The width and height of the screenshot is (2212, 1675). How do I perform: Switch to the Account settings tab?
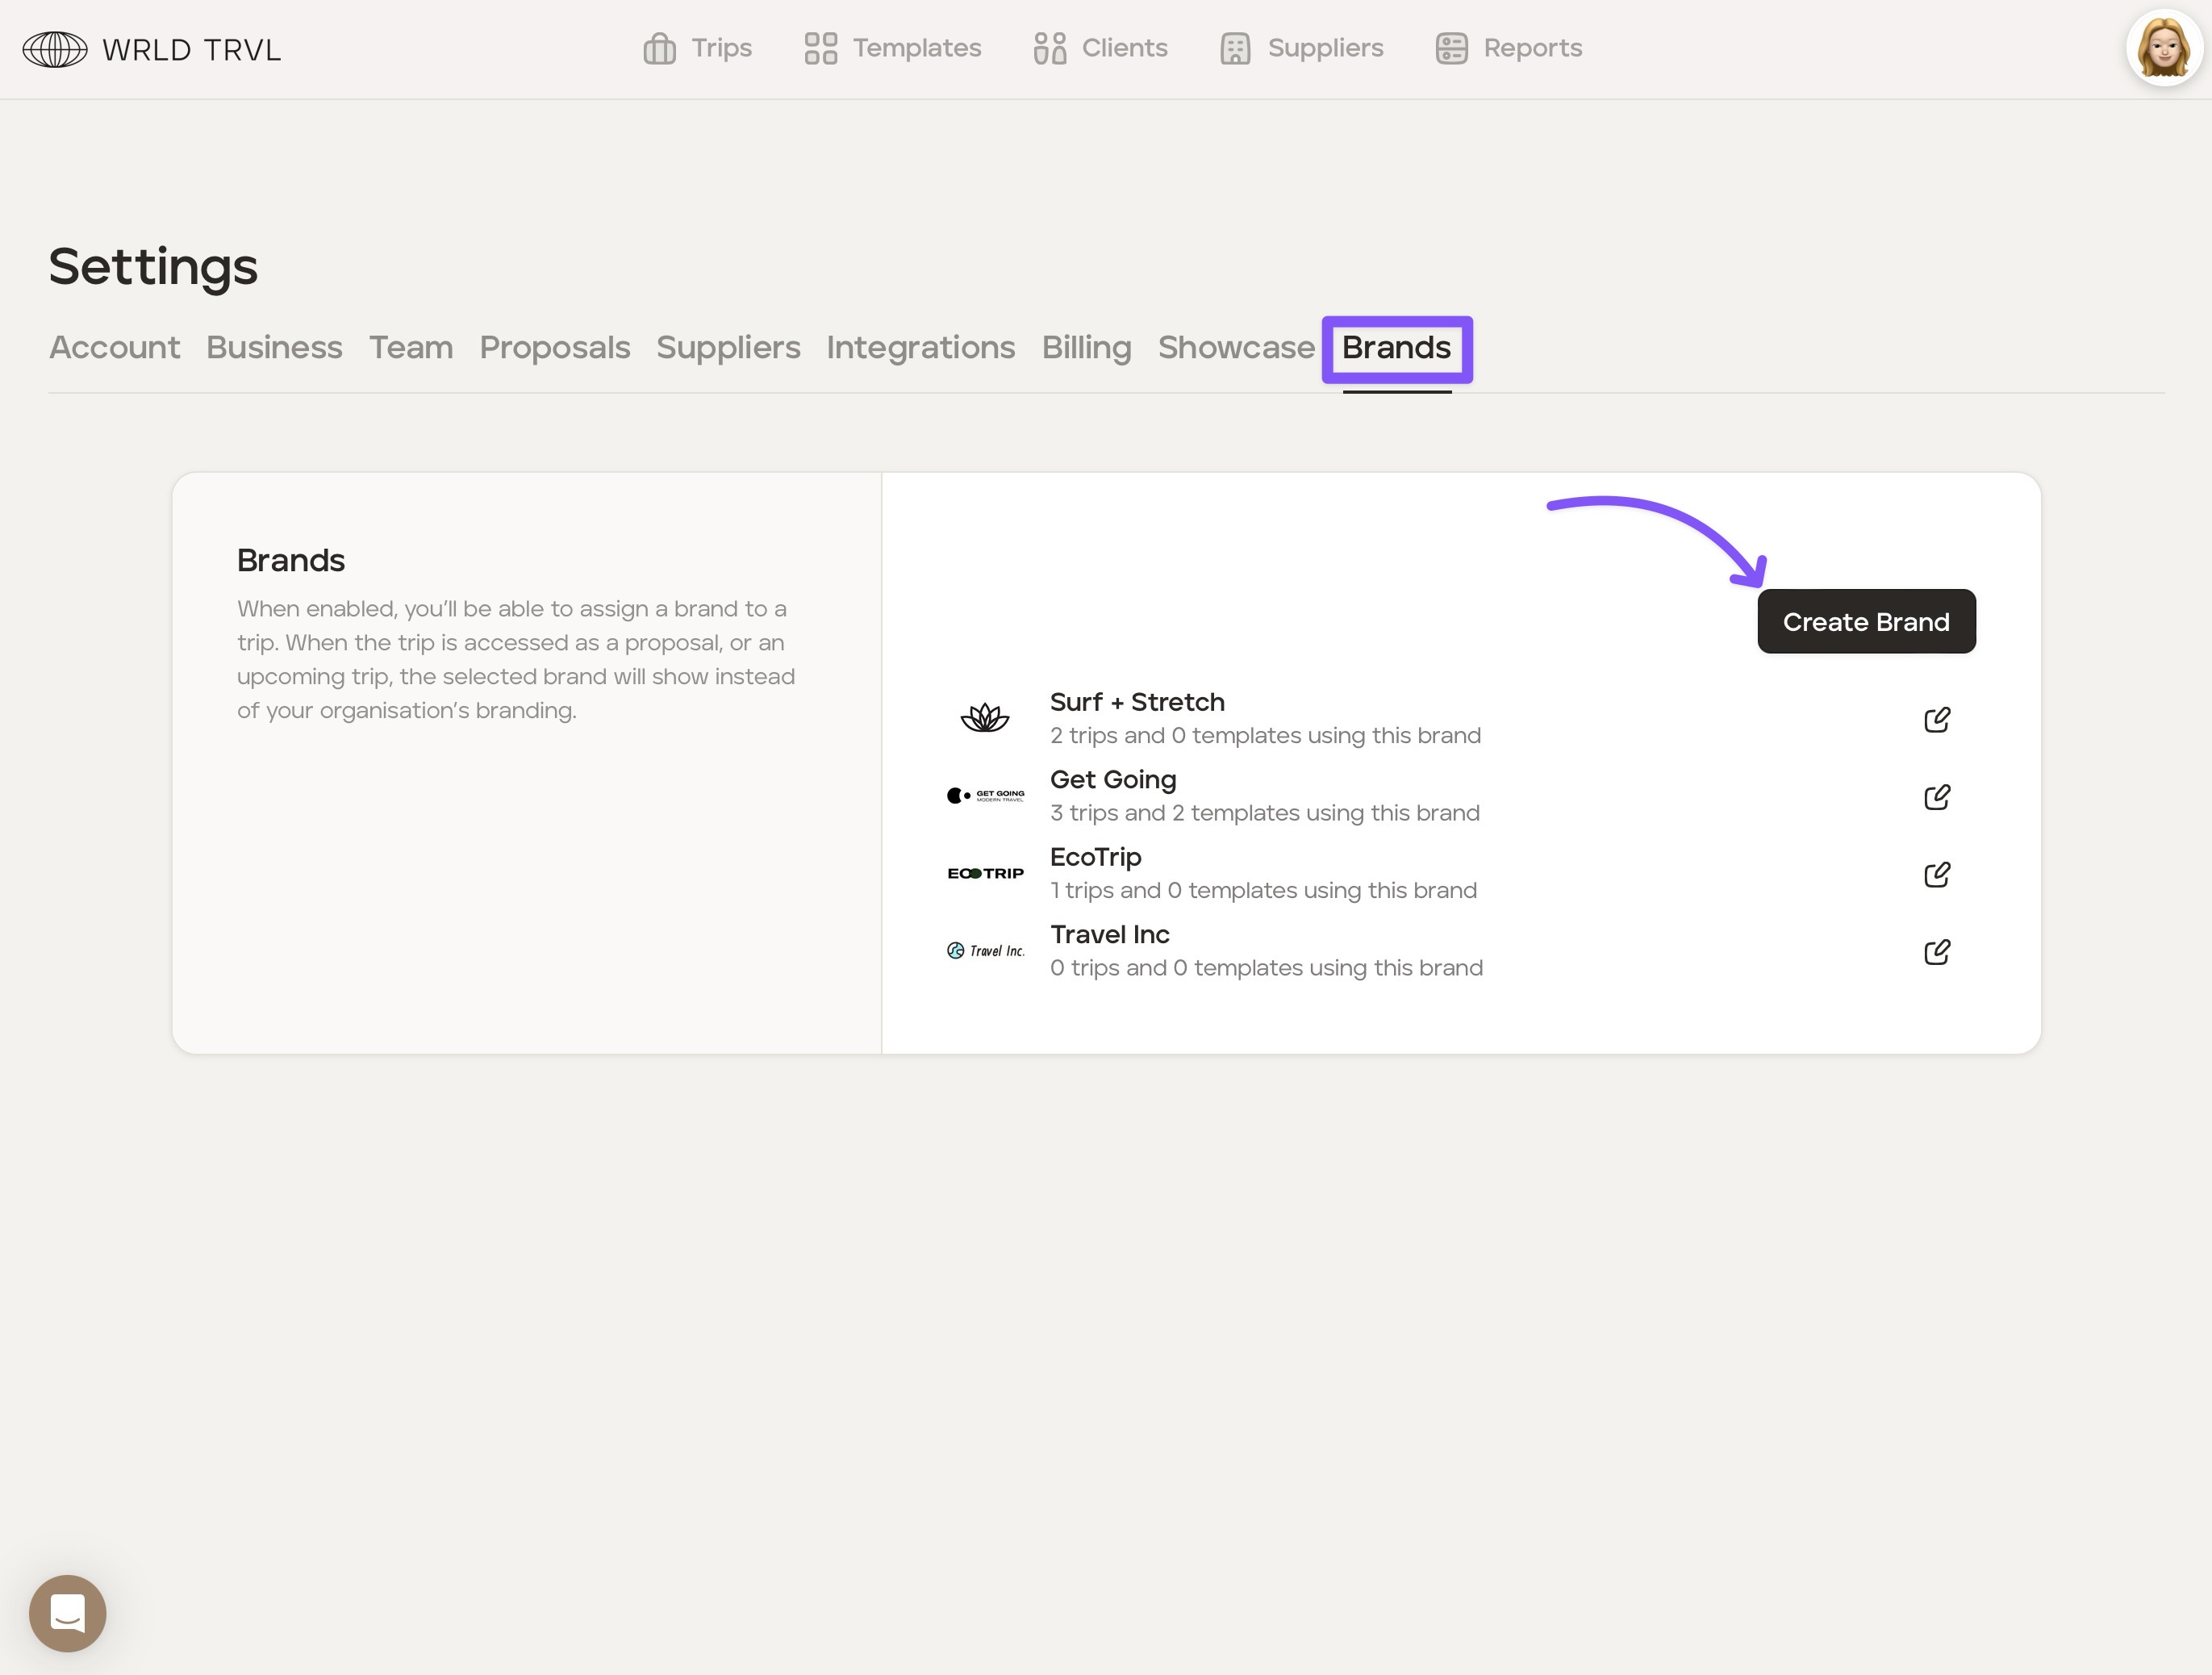115,347
